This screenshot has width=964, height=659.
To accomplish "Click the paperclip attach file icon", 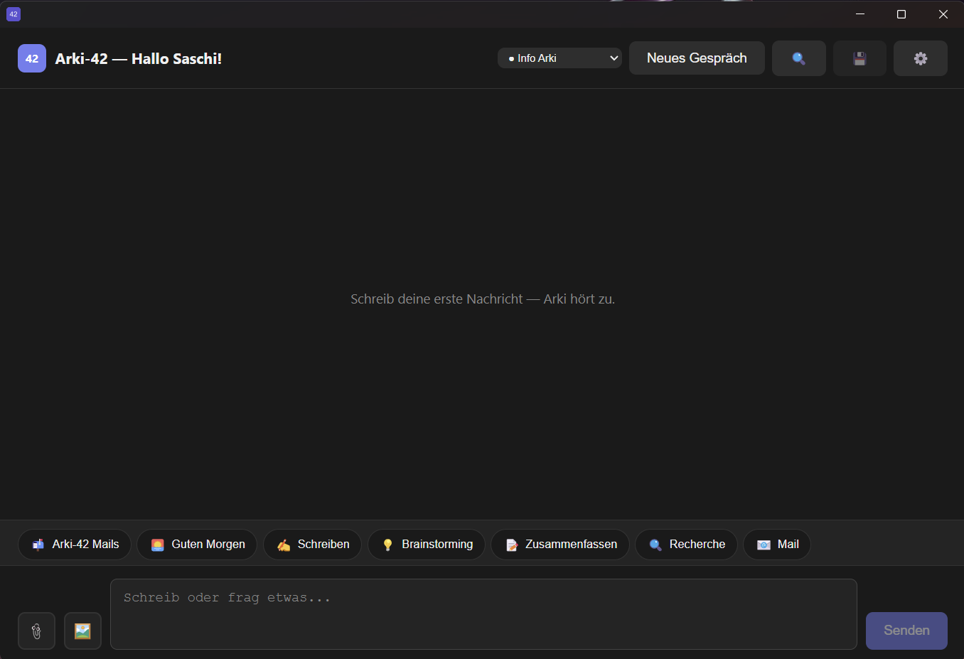I will pos(36,631).
